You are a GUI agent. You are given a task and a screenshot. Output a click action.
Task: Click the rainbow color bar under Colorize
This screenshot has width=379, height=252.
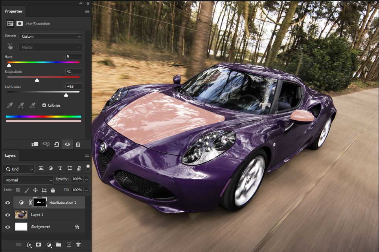click(x=44, y=117)
